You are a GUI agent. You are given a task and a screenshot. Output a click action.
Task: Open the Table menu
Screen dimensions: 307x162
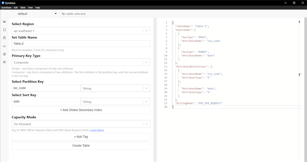[22, 7]
